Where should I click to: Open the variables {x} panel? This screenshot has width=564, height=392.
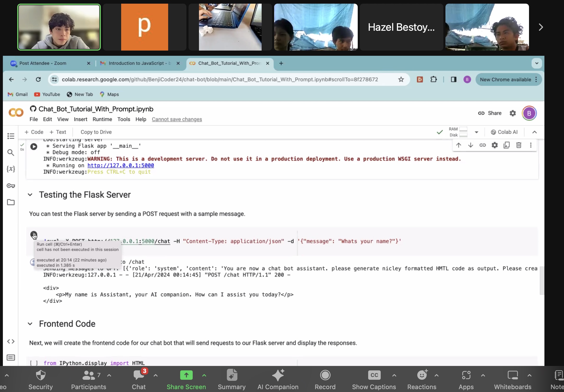click(11, 169)
